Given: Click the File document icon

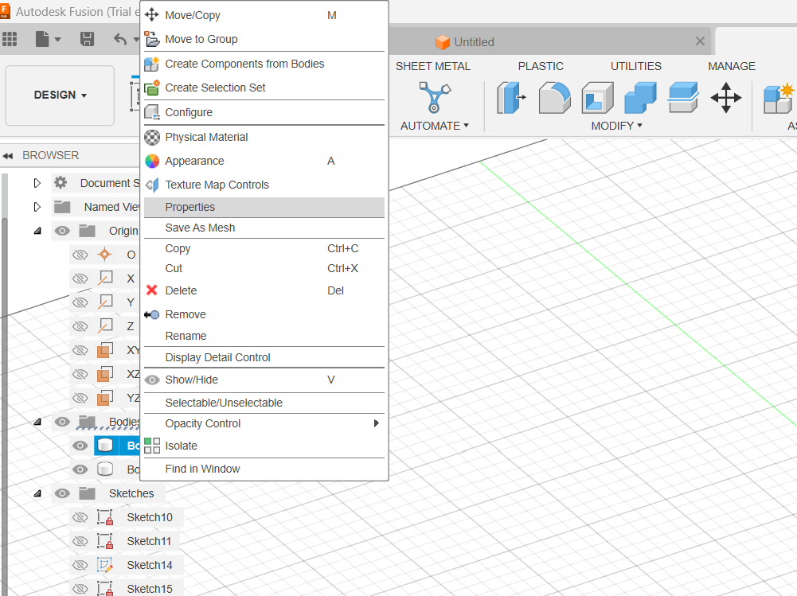Looking at the screenshot, I should click(42, 39).
